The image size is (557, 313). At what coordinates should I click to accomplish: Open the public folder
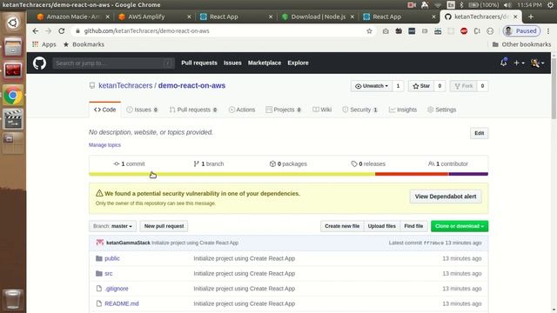[112, 258]
